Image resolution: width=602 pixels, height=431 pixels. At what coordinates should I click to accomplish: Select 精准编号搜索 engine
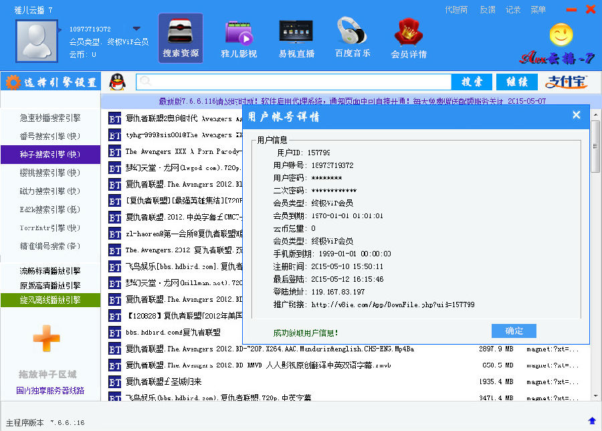[50, 246]
